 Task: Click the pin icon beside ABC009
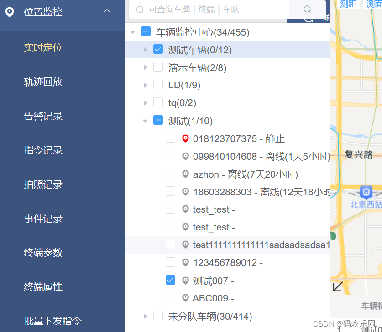point(185,298)
